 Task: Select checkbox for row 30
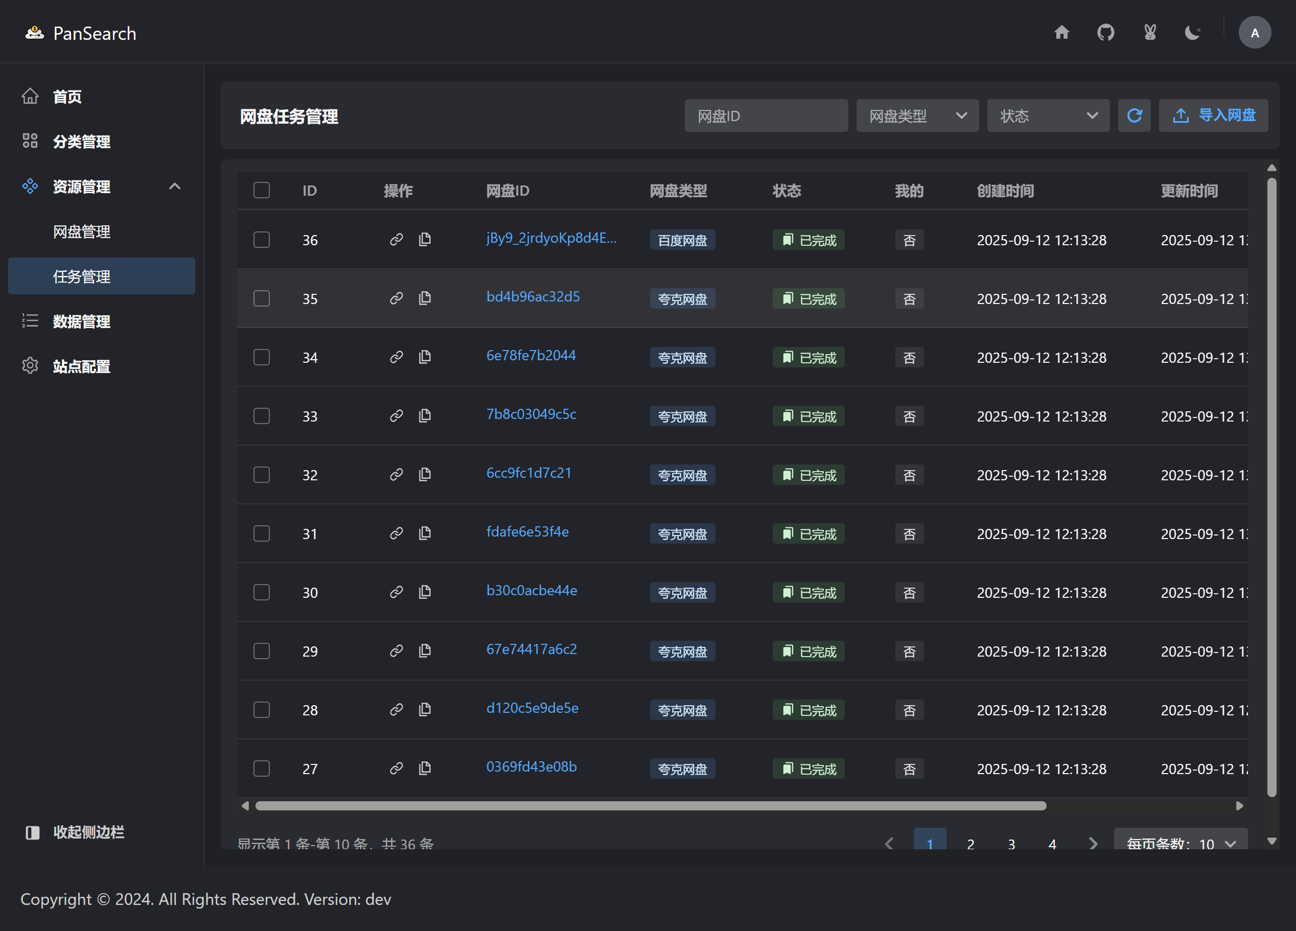tap(261, 592)
